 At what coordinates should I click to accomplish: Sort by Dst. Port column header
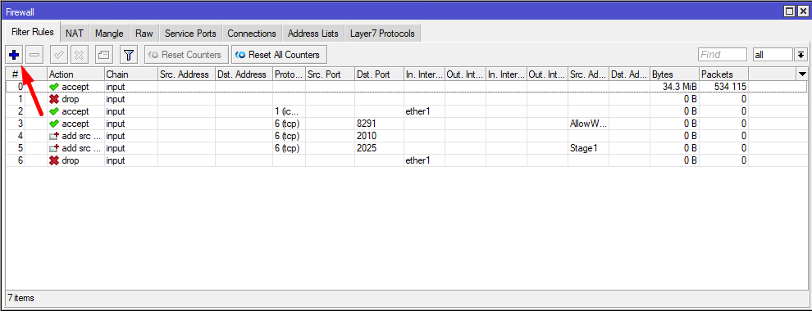point(379,74)
